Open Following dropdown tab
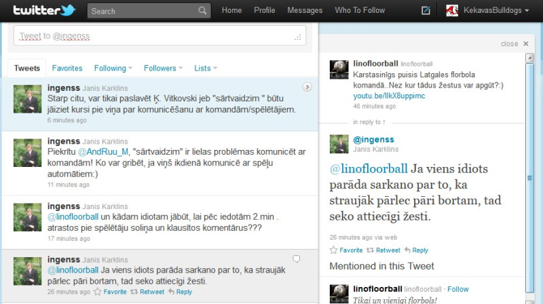Viewport: 543px width, 304px height. point(113,69)
